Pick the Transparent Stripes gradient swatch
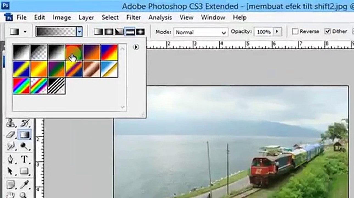Screen dimensions: 354x198 pos(56,86)
